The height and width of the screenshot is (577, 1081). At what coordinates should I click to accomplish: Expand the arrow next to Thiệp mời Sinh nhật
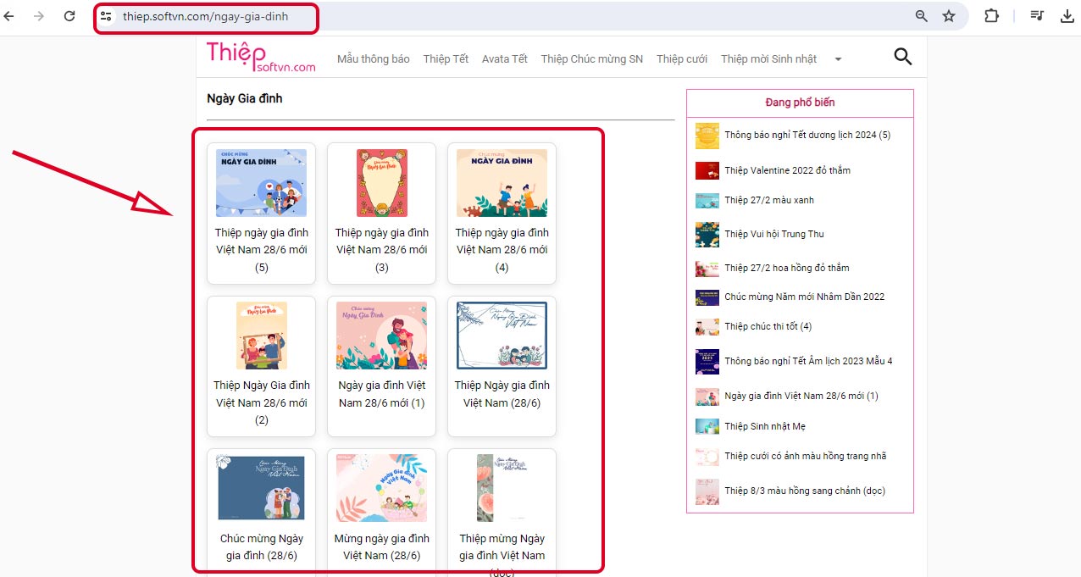(x=838, y=59)
